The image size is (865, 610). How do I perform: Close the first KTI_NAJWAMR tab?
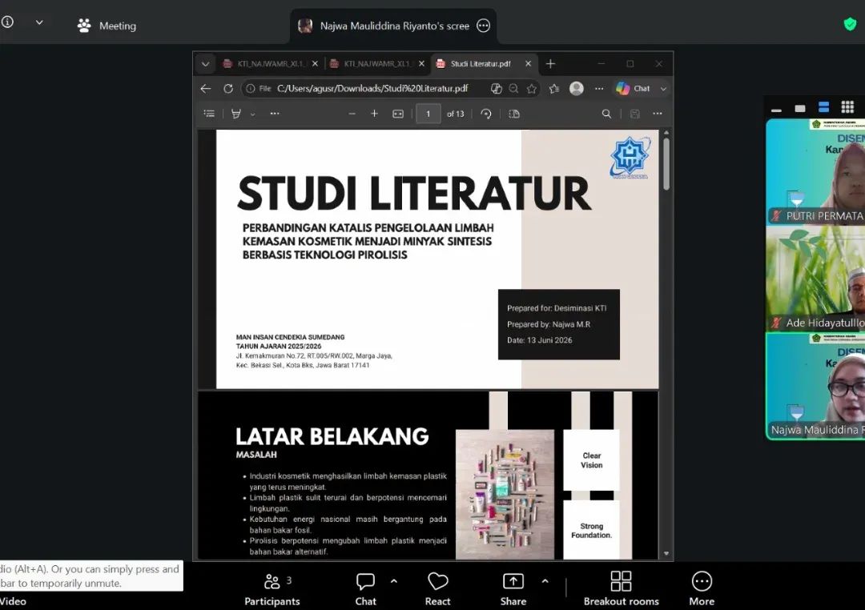pyautogui.click(x=315, y=64)
